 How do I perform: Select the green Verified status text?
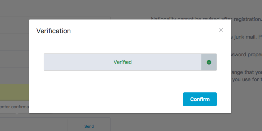tap(123, 62)
